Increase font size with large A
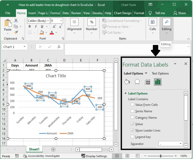The height and width of the screenshot is (159, 193). (54, 26)
